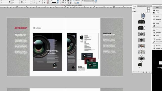Open the Effects panel
Viewport: 162px width, 91px height.
pos(157,35)
